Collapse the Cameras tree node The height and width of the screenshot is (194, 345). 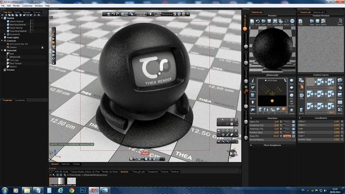tap(2, 41)
